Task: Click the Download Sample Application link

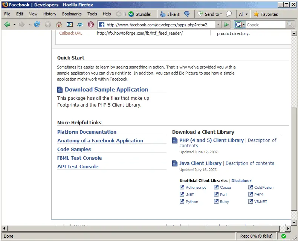Action: click(x=106, y=90)
